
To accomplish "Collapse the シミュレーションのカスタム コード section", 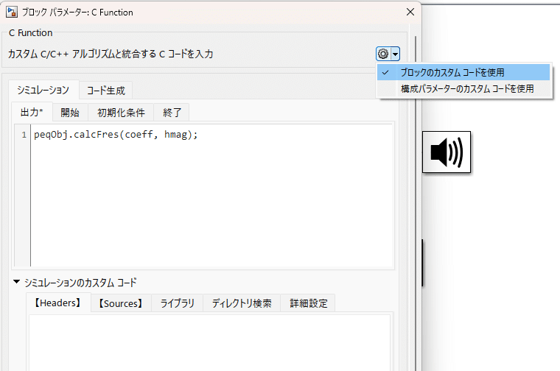I will click(x=16, y=282).
